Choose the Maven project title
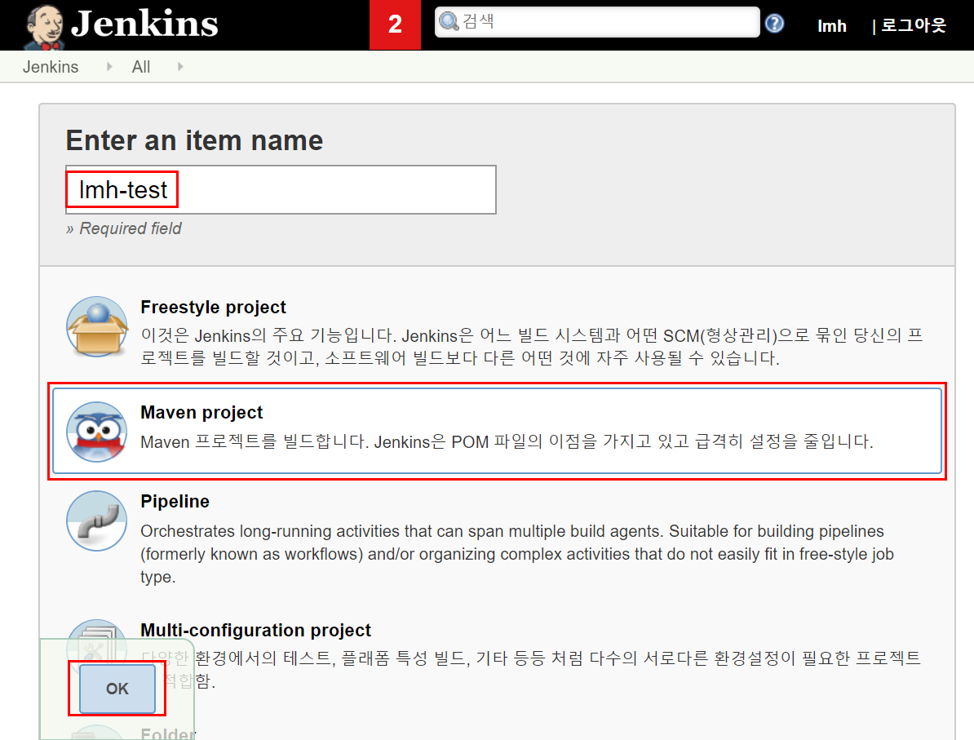The image size is (974, 740). tap(201, 412)
